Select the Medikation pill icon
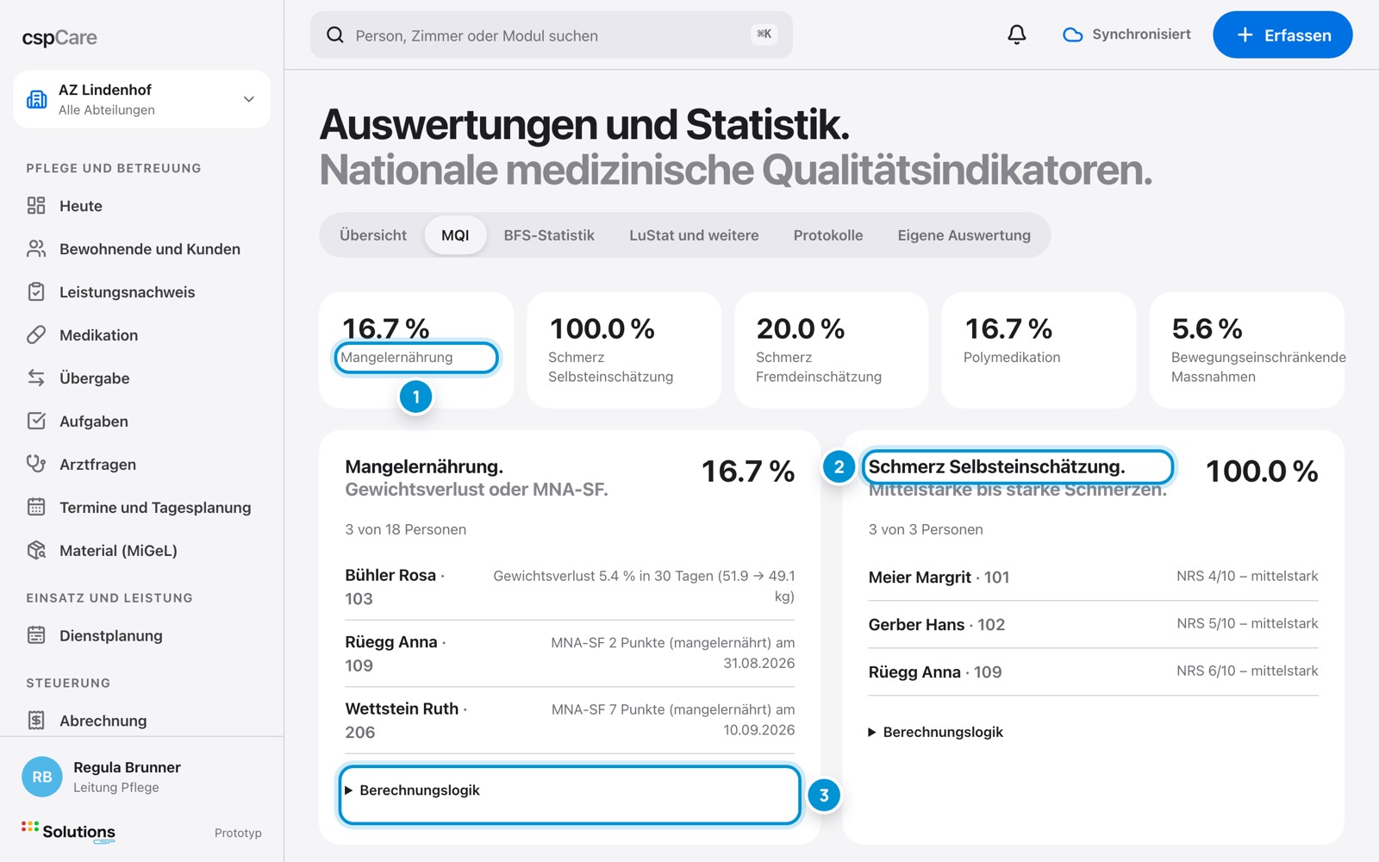Viewport: 1379px width, 862px height. (36, 334)
